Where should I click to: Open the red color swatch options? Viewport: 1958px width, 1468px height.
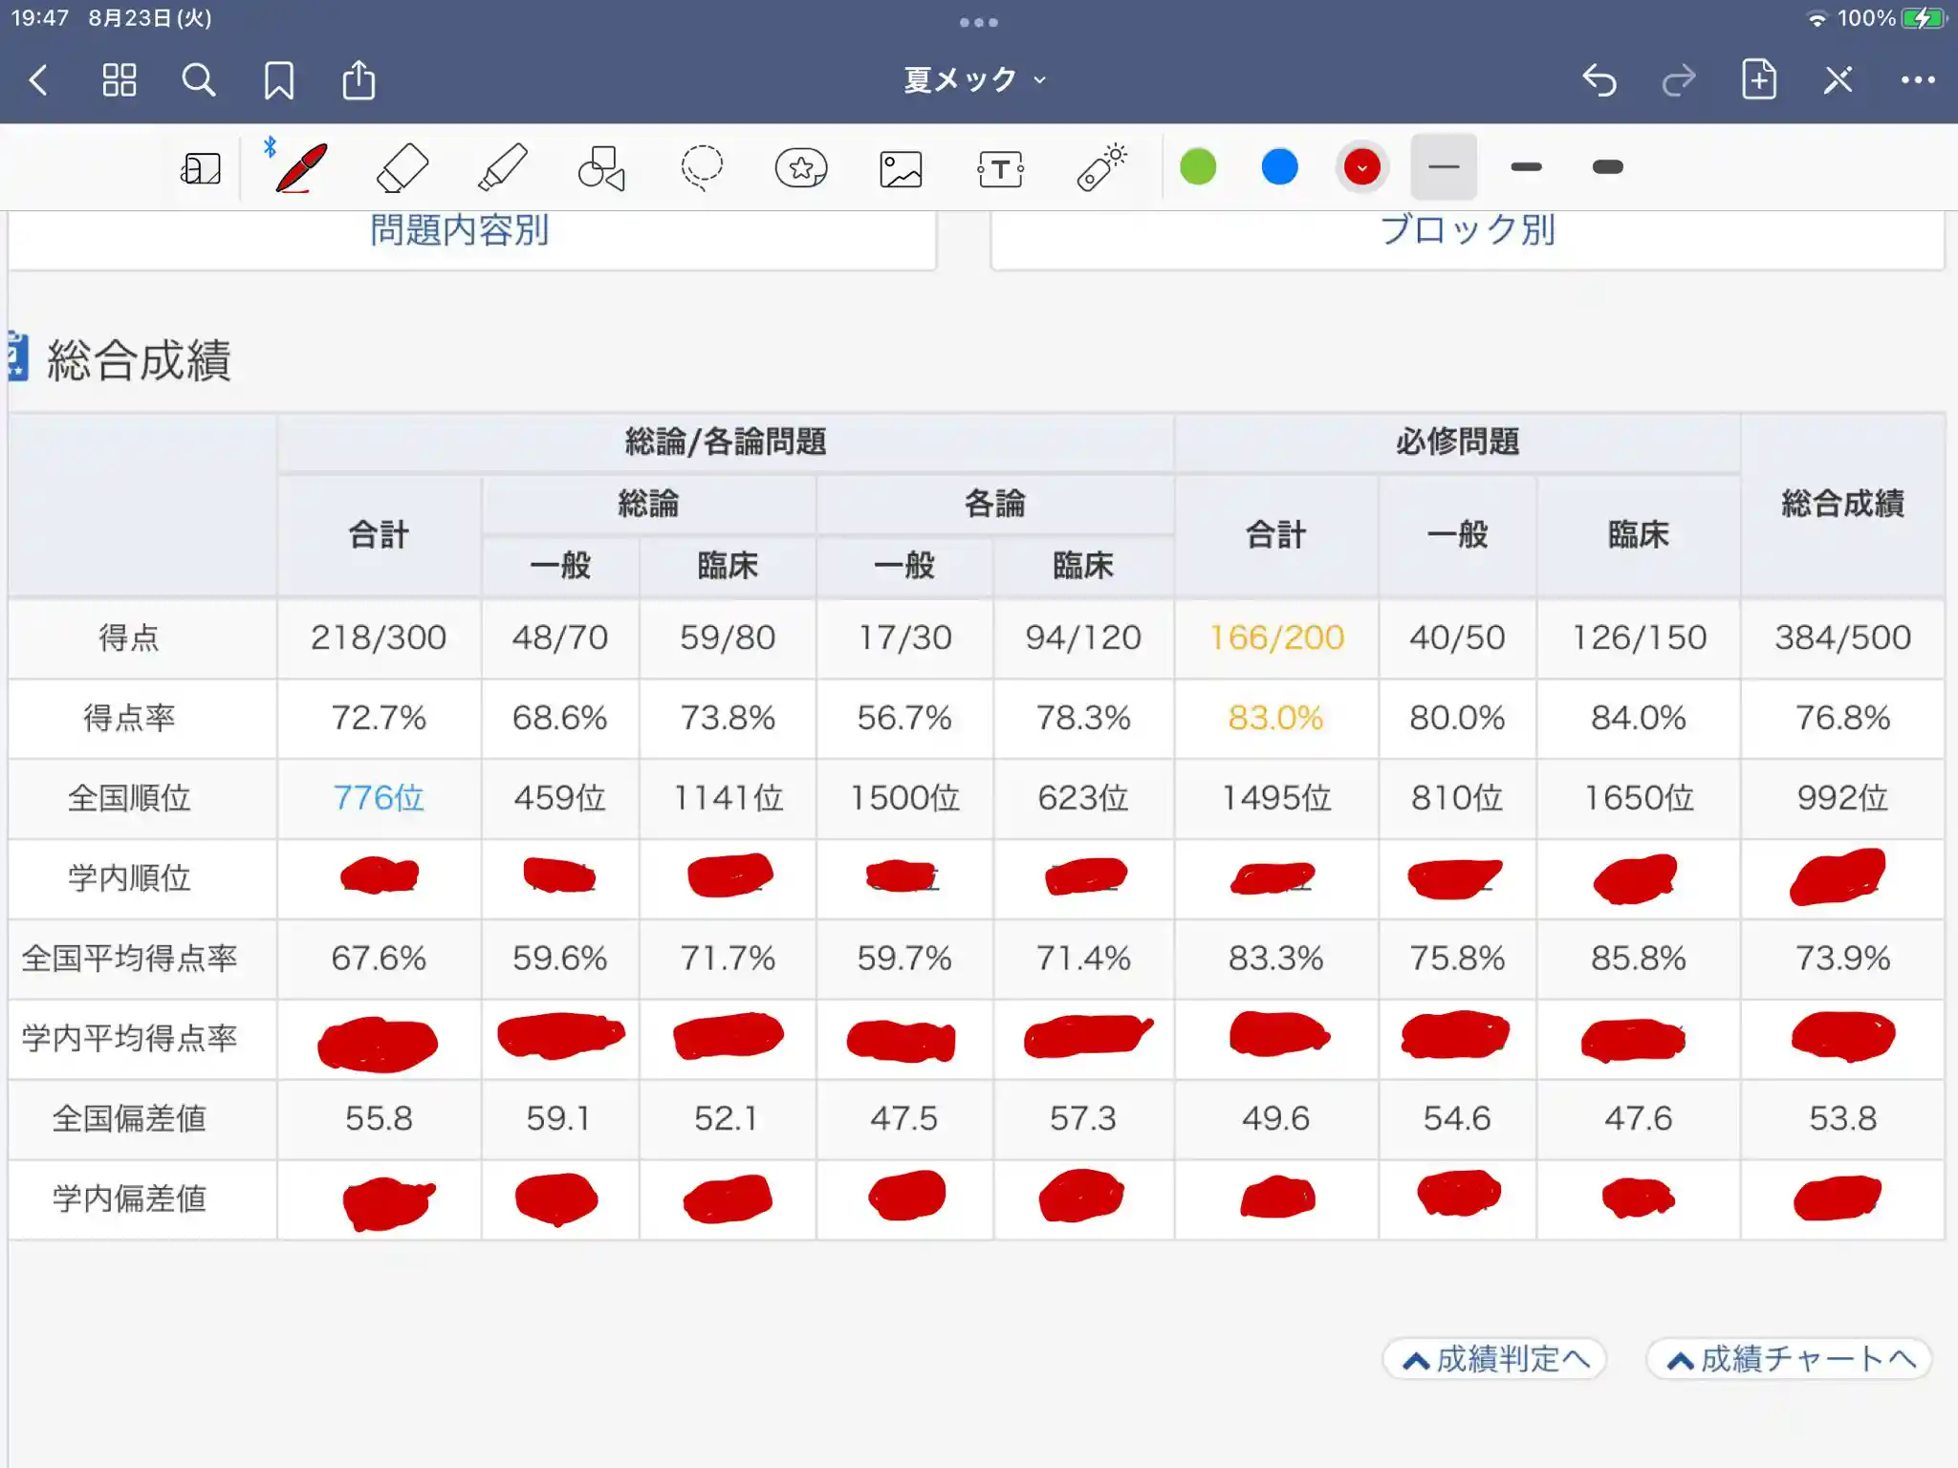tap(1361, 167)
